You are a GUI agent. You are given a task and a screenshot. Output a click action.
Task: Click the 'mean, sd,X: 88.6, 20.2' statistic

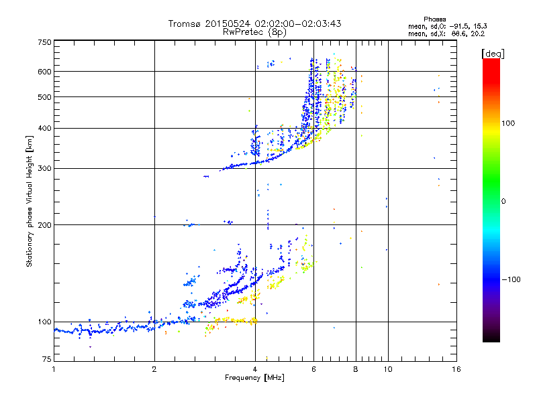[446, 33]
